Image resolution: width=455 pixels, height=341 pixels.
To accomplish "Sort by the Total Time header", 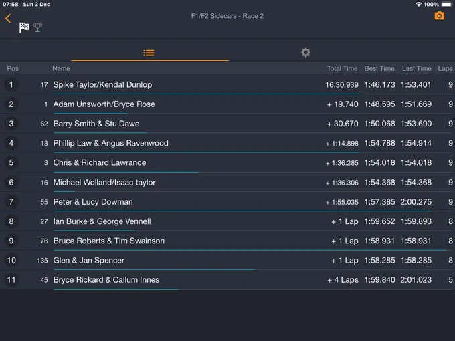I will 342,68.
